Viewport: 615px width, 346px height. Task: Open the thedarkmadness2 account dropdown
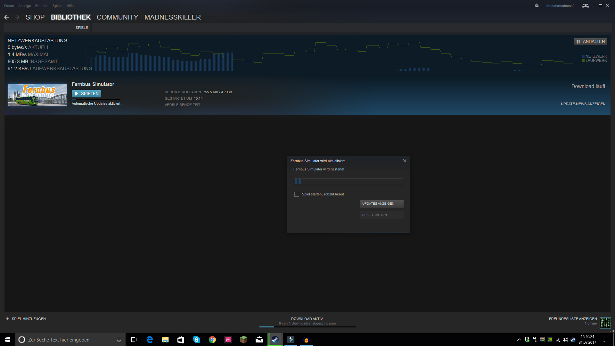(560, 5)
